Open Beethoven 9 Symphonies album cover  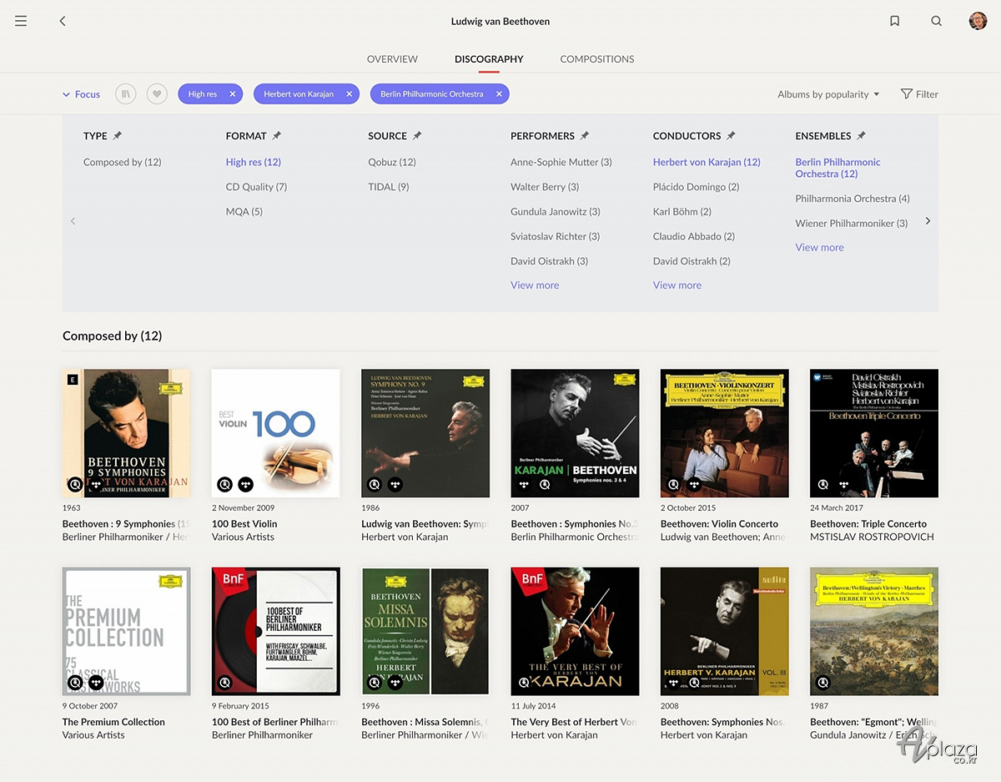(126, 433)
